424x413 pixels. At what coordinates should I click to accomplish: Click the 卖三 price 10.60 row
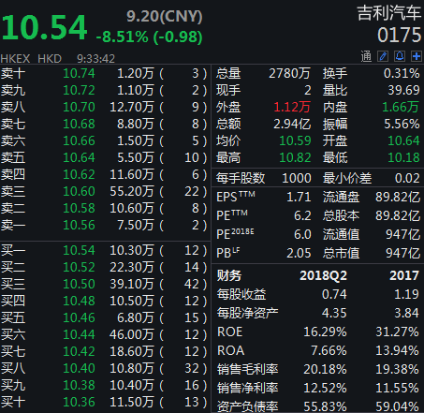[104, 191]
